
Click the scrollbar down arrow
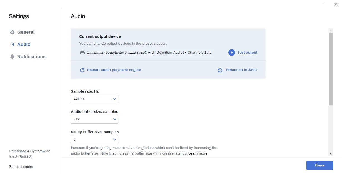pyautogui.click(x=331, y=153)
